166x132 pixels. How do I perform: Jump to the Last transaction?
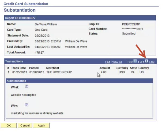point(152,62)
